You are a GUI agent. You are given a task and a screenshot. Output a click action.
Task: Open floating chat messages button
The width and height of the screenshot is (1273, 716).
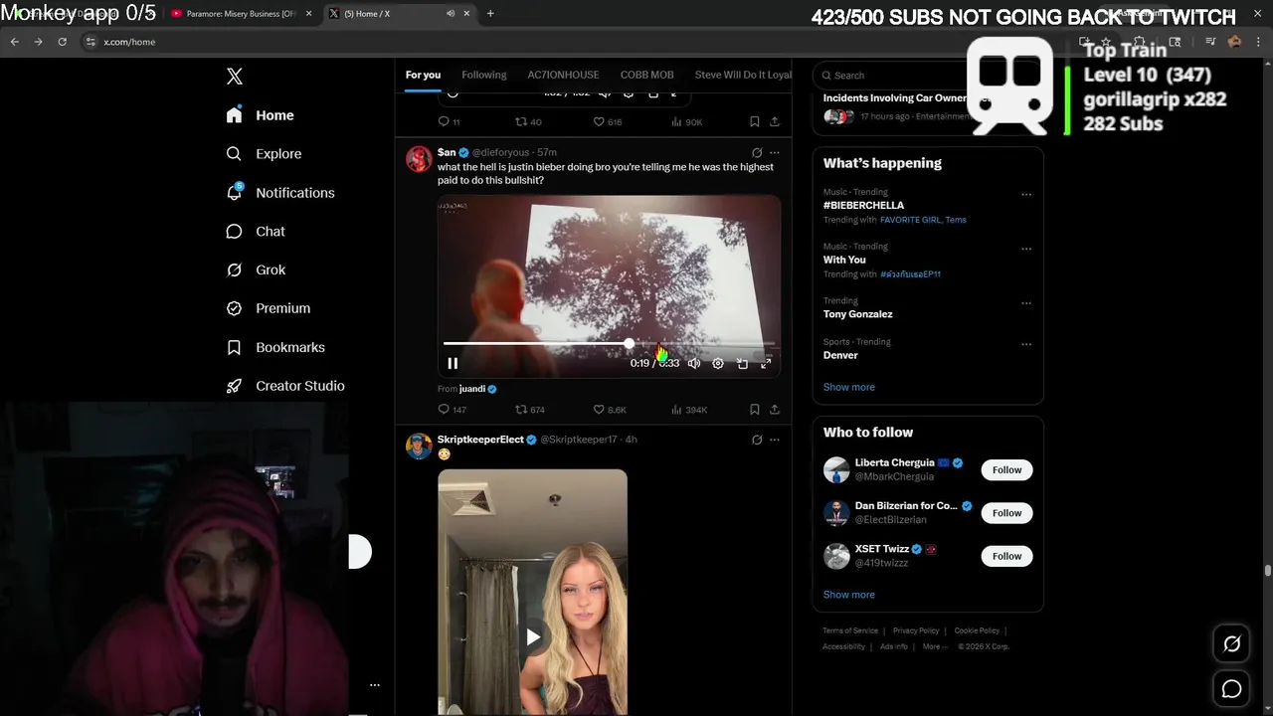1231,688
